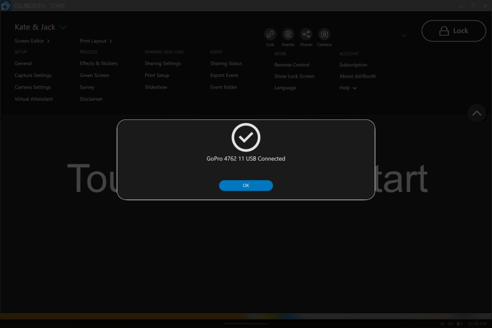Click OK in the GoPro connected dialog
This screenshot has width=492, height=328.
click(x=245, y=185)
